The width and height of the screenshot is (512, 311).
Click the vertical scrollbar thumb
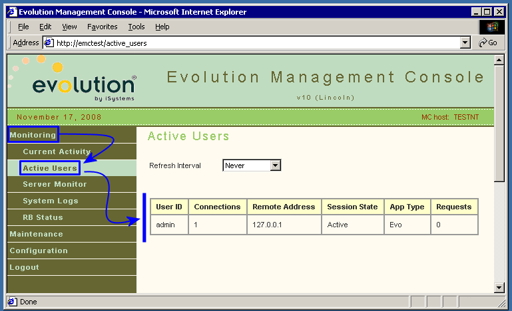499,124
